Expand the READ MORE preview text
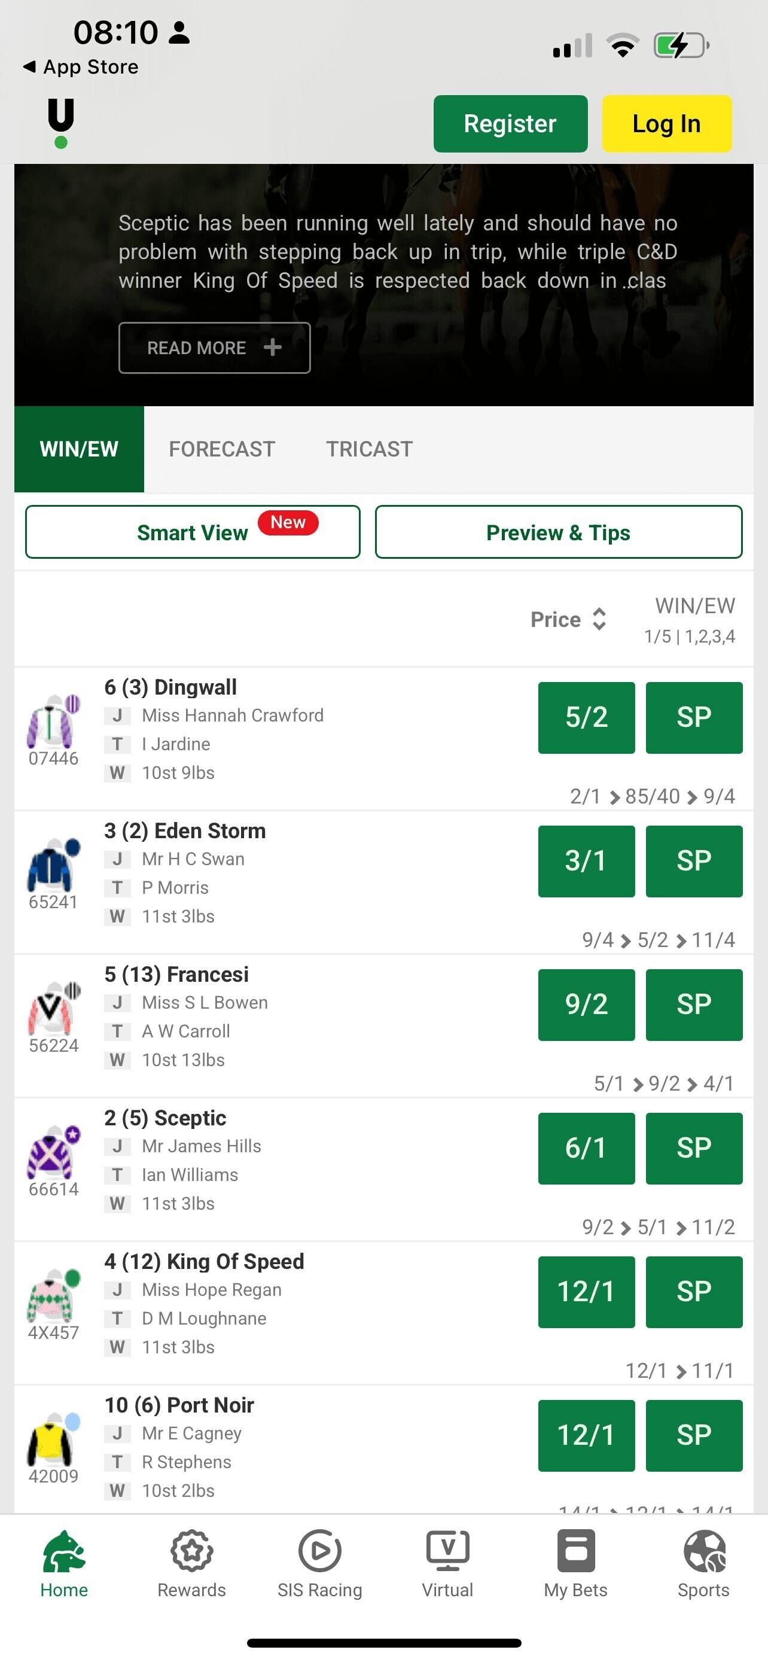 [214, 348]
